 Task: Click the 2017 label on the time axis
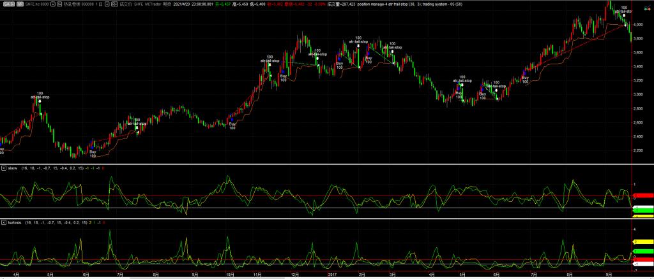pos(332,275)
